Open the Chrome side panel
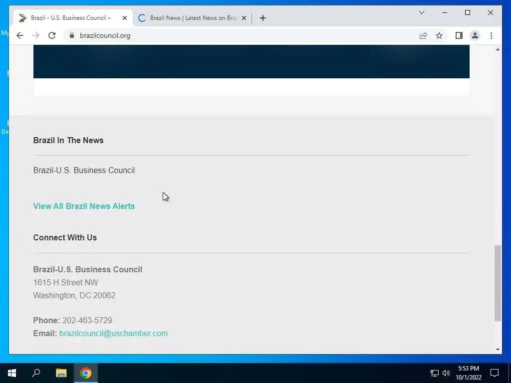This screenshot has width=511, height=383. click(x=459, y=35)
